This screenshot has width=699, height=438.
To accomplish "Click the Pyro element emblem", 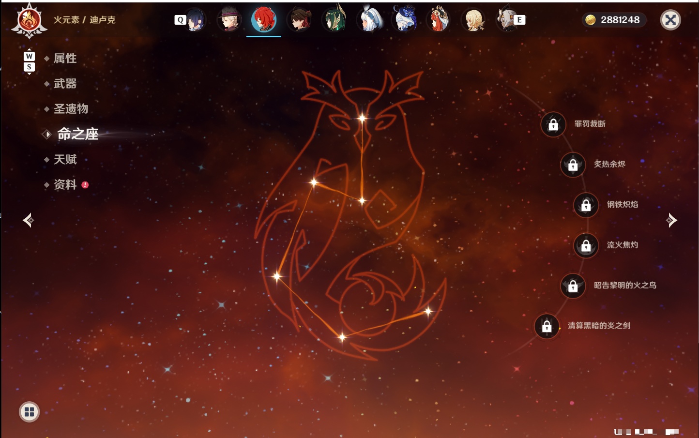I will [29, 20].
